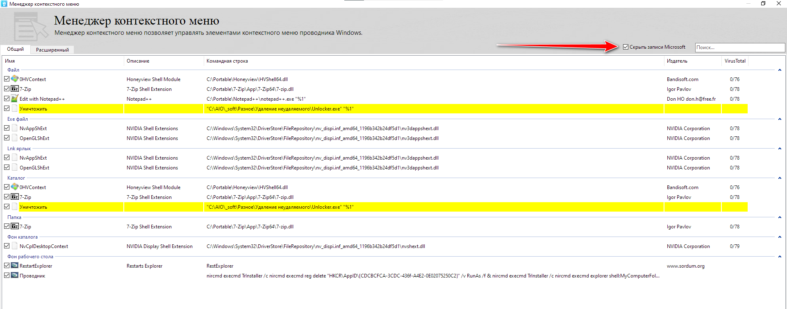The height and width of the screenshot is (309, 787).
Task: Restore down the window
Action: 763,3
